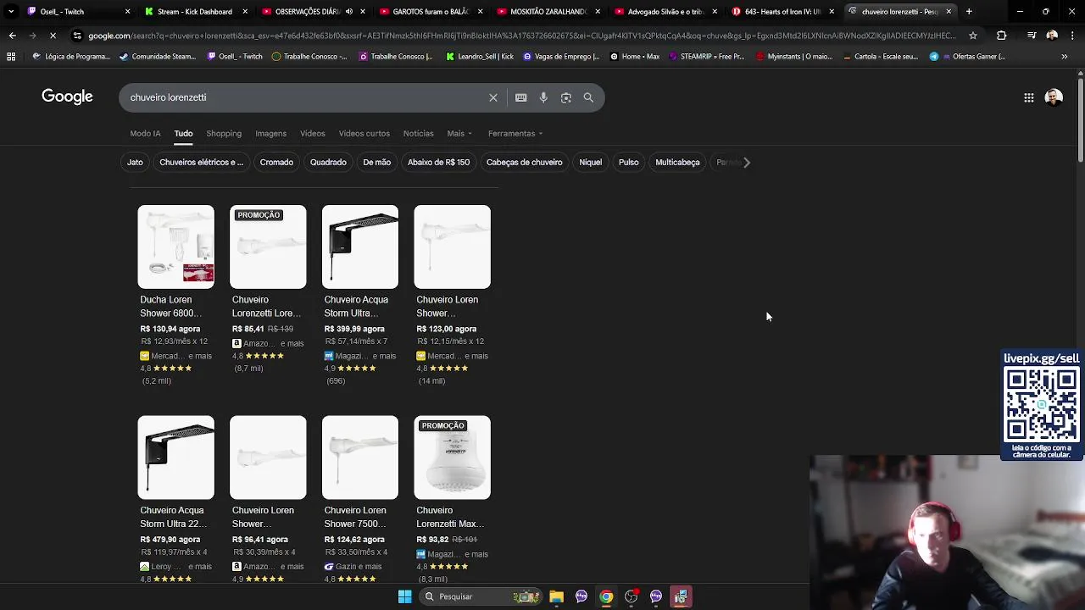Apply the Multicabeça filter chip

click(677, 162)
